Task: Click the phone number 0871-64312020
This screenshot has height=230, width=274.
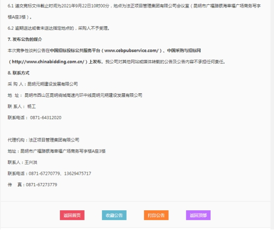Action: click(46, 117)
